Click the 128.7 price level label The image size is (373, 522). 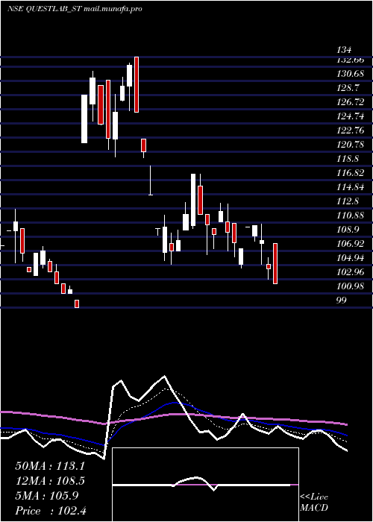pos(348,88)
